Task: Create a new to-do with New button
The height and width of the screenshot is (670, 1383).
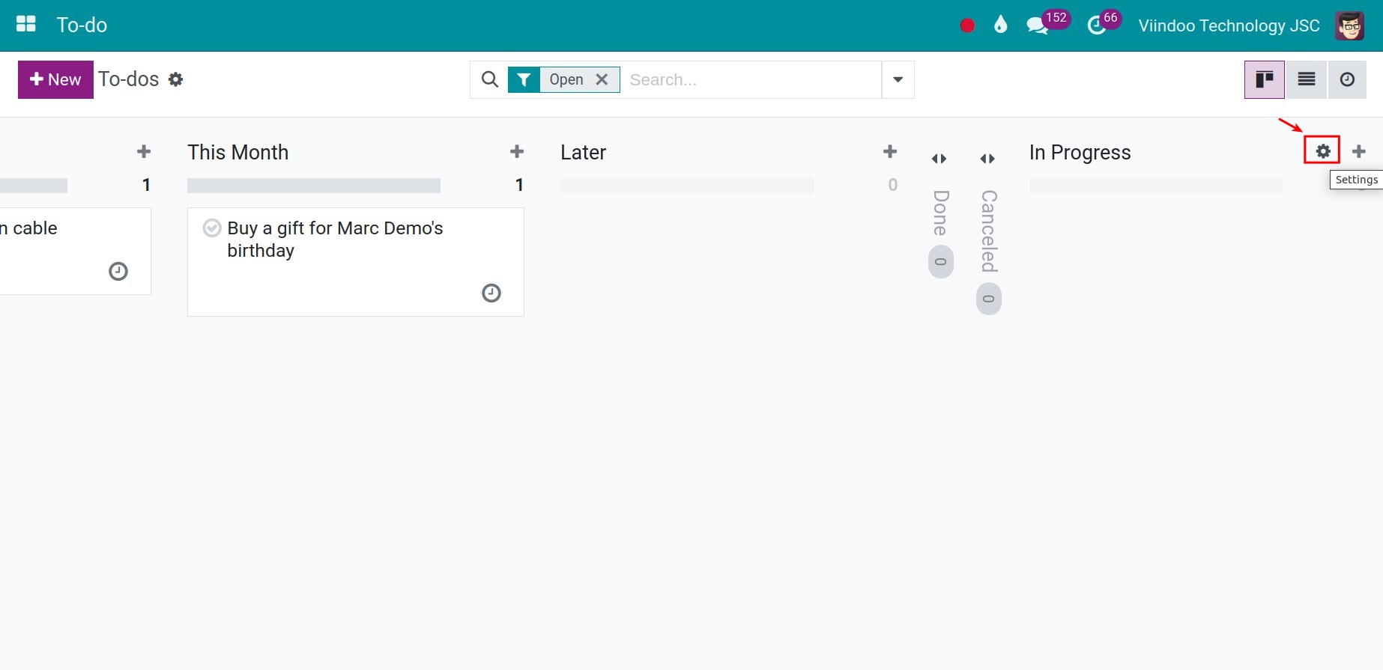Action: tap(55, 79)
